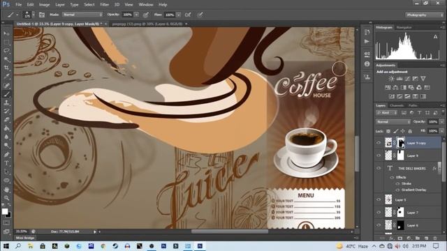Switch to the Channels tab
Image resolution: width=447 pixels, height=251 pixels.
(x=397, y=105)
